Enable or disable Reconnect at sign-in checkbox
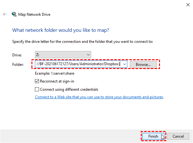This screenshot has height=143, width=193. 37,81
